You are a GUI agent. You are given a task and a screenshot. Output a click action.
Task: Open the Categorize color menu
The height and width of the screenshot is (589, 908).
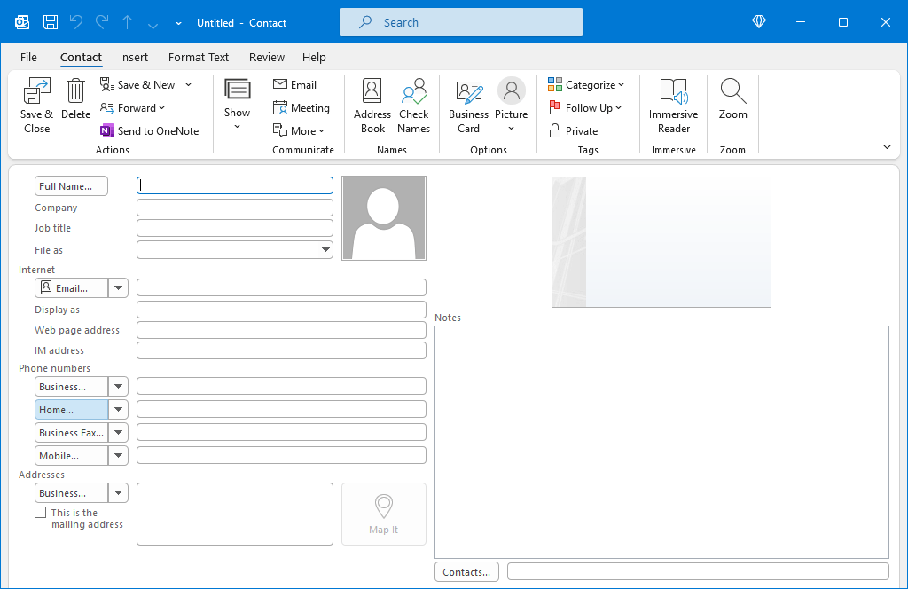pyautogui.click(x=586, y=84)
